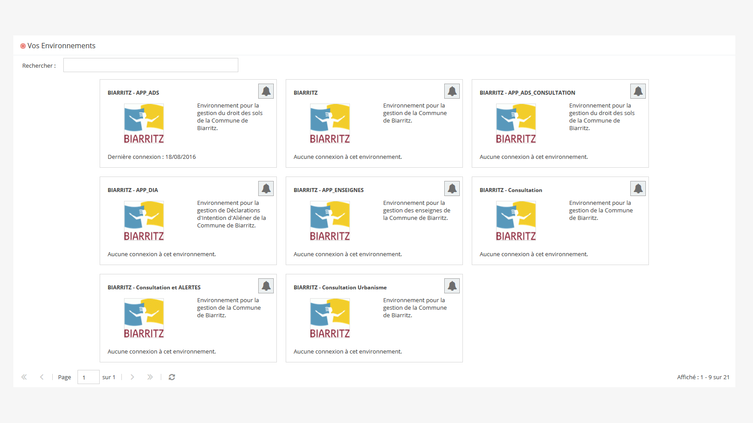Open the Biarritz logo on the APP_DIA card

click(x=144, y=221)
